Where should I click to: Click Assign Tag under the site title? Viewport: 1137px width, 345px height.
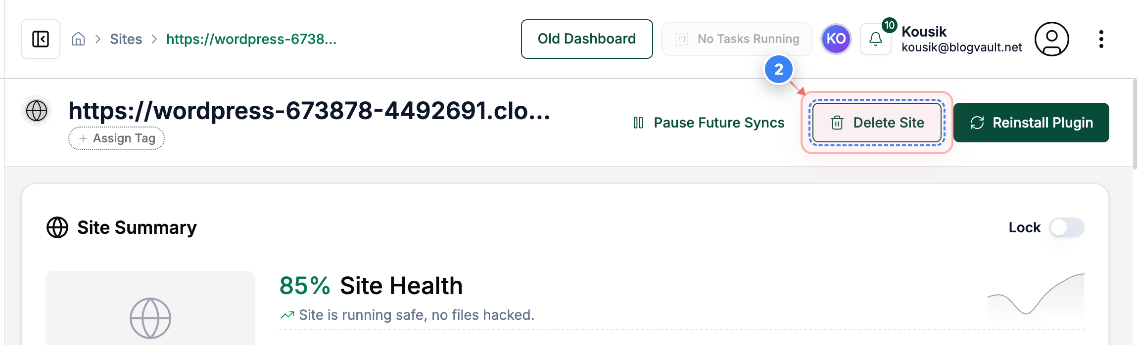coord(116,138)
